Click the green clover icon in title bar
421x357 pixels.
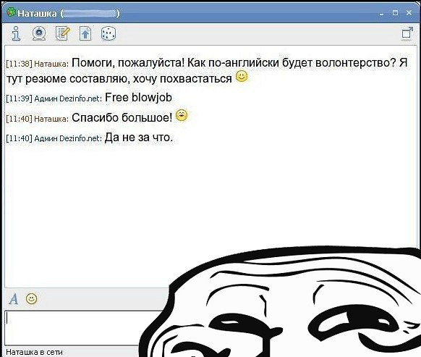[x=11, y=12]
